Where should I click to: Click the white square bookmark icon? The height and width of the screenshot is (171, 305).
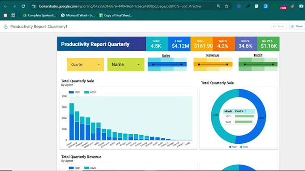5,15
